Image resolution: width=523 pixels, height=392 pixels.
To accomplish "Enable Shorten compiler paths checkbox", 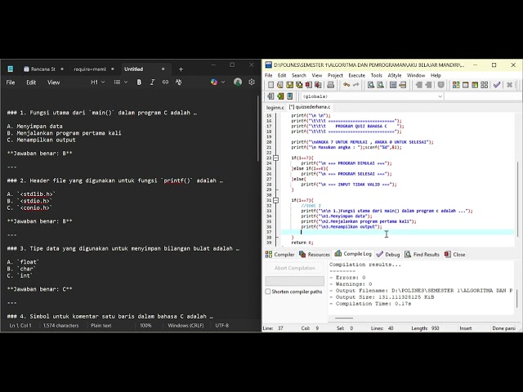I will pyautogui.click(x=268, y=292).
